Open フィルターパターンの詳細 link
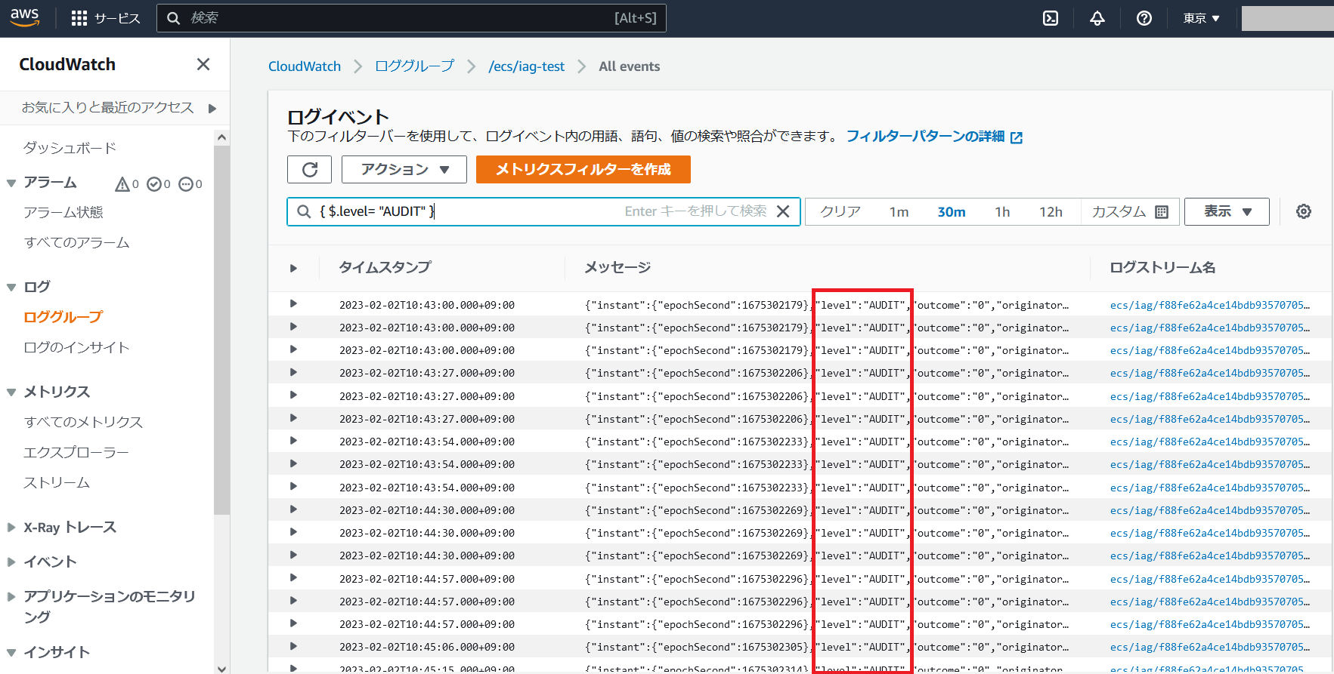This screenshot has width=1334, height=674. click(934, 136)
